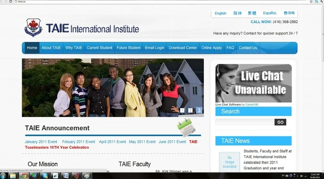
Task: Switch site language to English
Action: [x=220, y=13]
